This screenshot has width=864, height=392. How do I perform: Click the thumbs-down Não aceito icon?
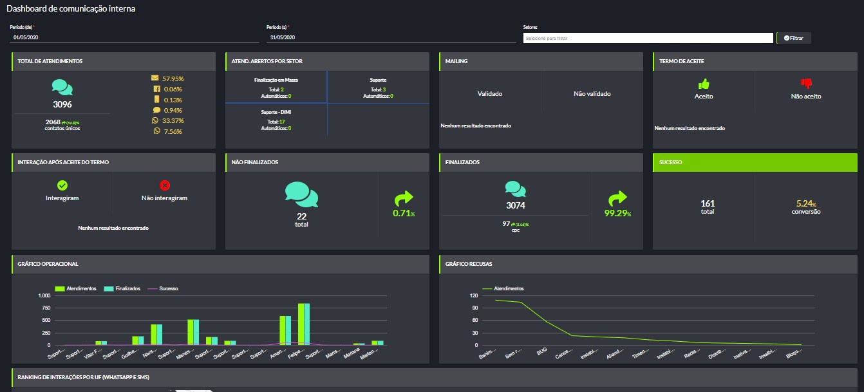(806, 84)
